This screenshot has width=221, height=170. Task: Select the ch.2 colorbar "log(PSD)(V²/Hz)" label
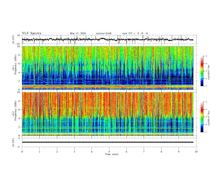(209, 118)
